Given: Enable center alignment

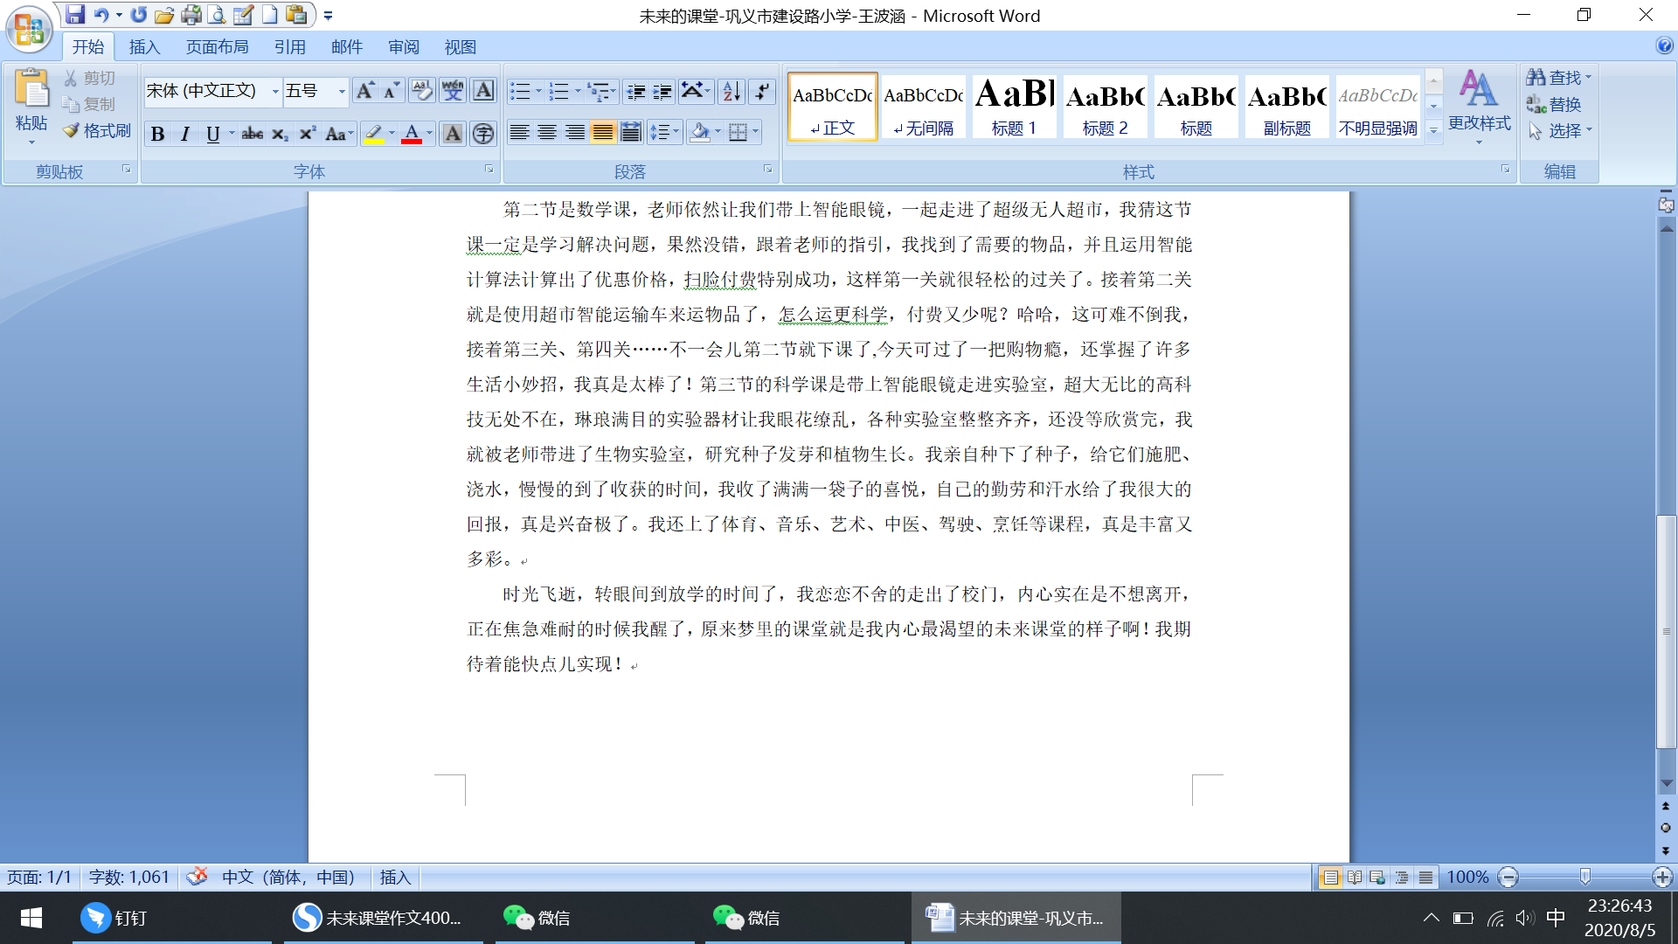Looking at the screenshot, I should pos(547,133).
